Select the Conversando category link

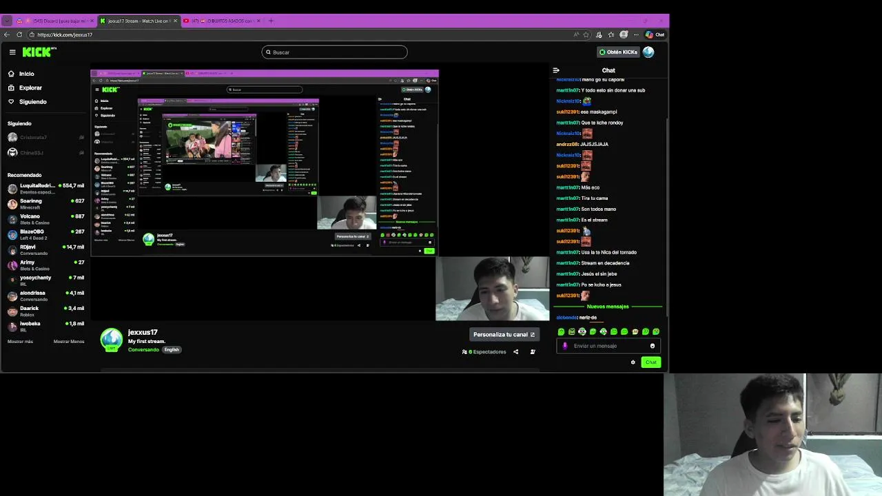pyautogui.click(x=143, y=350)
